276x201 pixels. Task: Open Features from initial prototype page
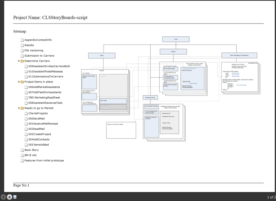(44, 160)
